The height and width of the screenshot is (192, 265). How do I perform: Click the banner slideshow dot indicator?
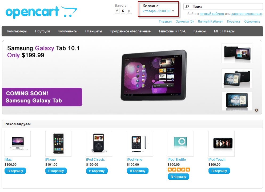pyautogui.click(x=256, y=110)
